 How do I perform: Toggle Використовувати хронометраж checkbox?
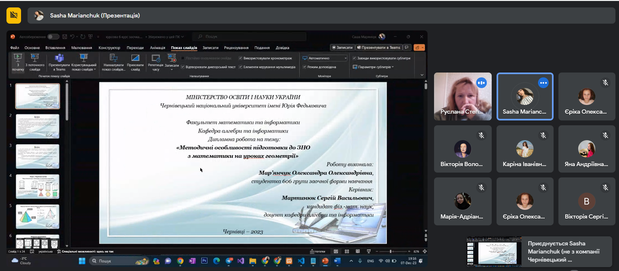(240, 58)
